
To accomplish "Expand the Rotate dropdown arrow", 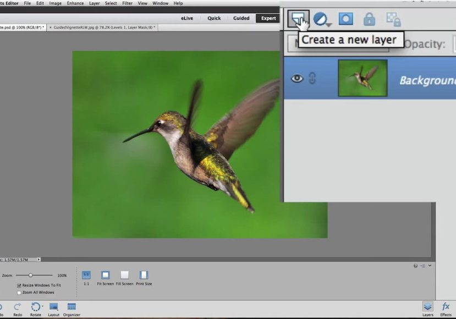I will click(x=42, y=306).
